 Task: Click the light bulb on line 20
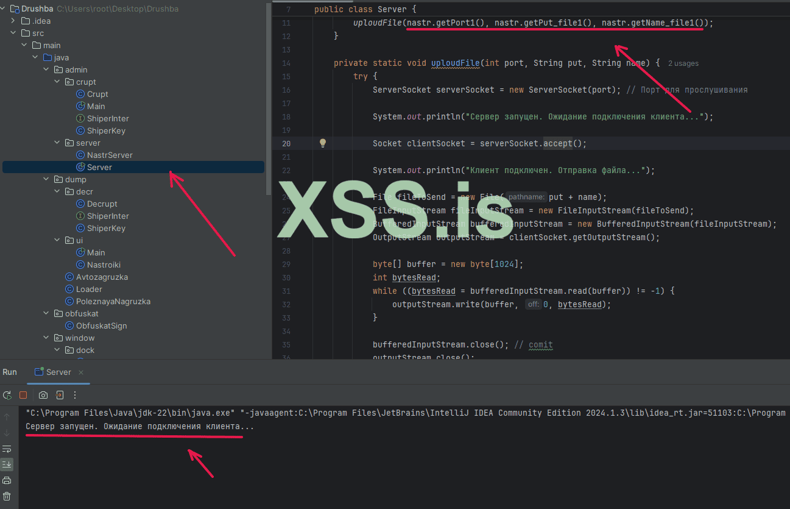click(323, 143)
